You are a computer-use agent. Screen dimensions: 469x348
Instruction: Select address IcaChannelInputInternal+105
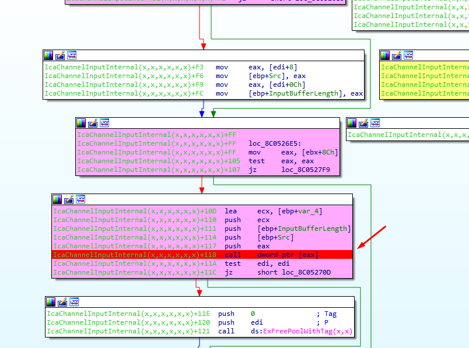click(x=159, y=161)
